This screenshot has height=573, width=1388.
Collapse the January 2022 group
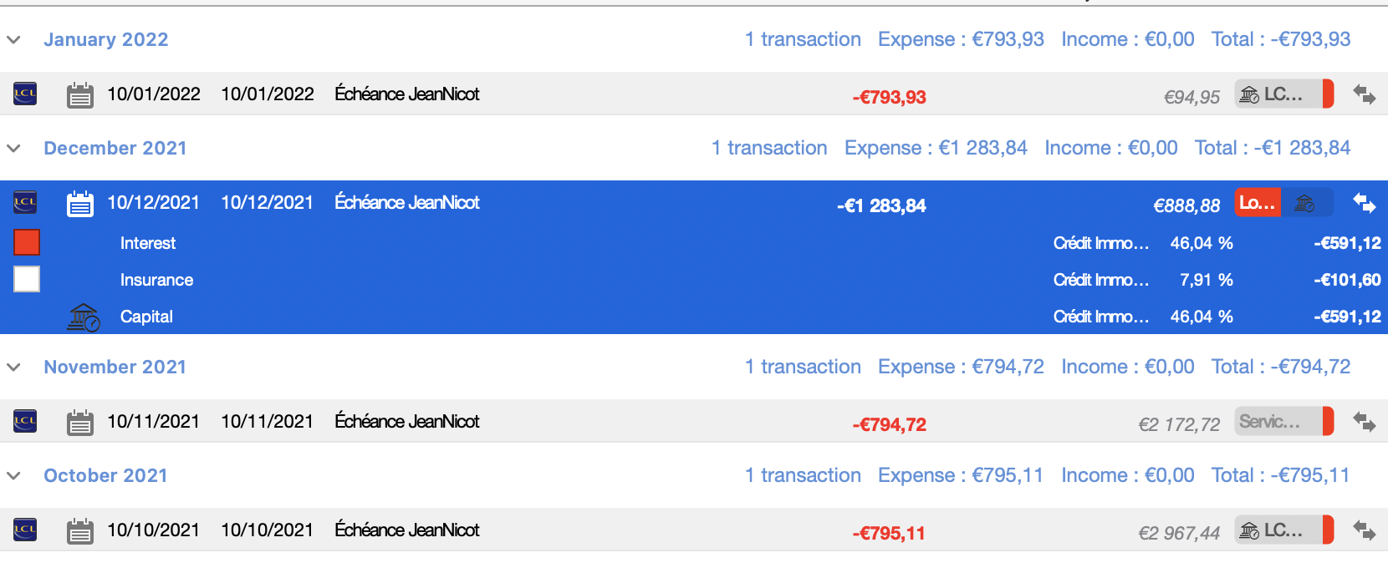click(x=13, y=39)
